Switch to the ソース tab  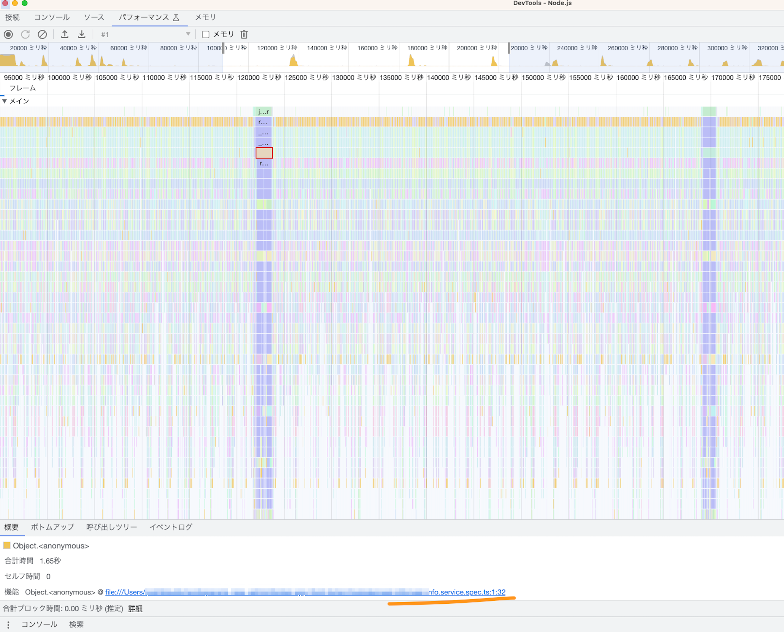(x=94, y=17)
